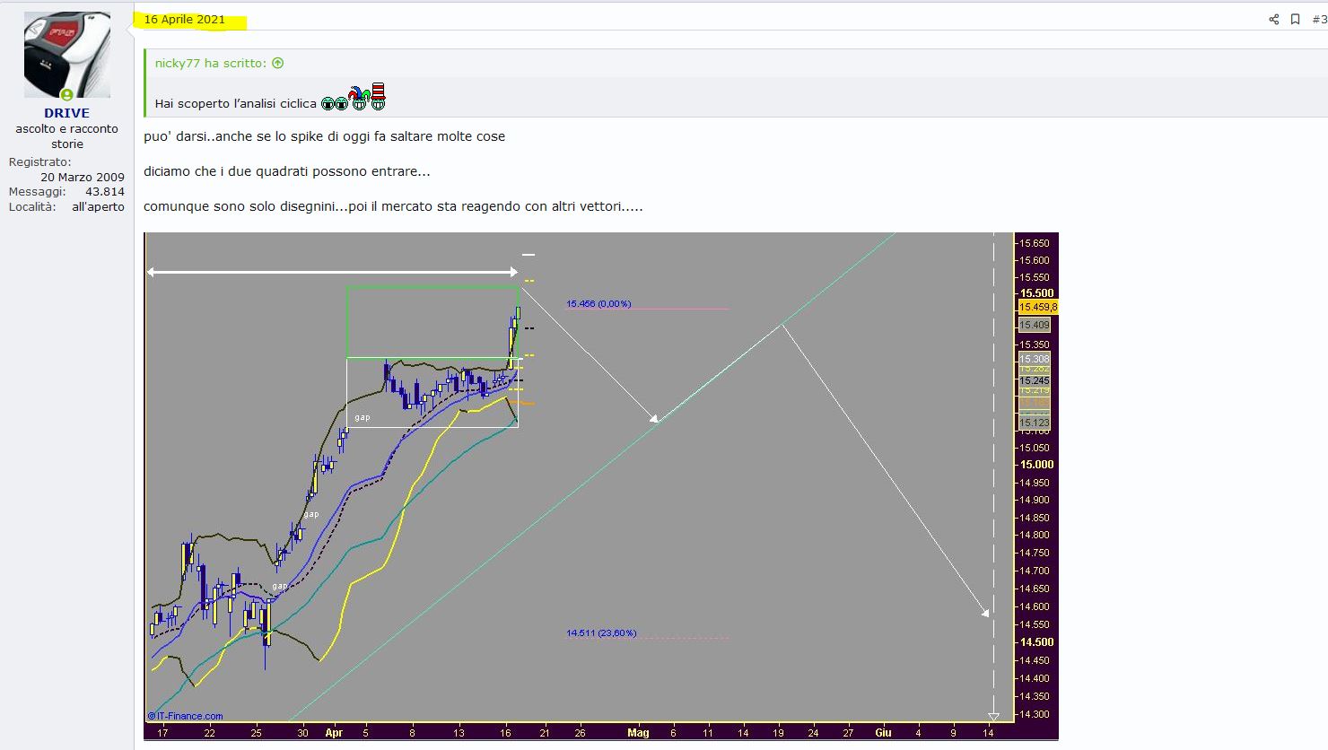1328x750 pixels.
Task: Click the 15.000 price axis label
Action: point(1036,464)
